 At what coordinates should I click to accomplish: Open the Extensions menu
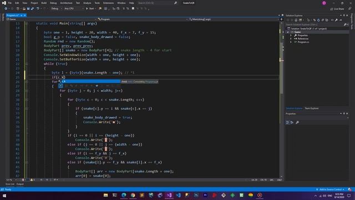[109, 3]
